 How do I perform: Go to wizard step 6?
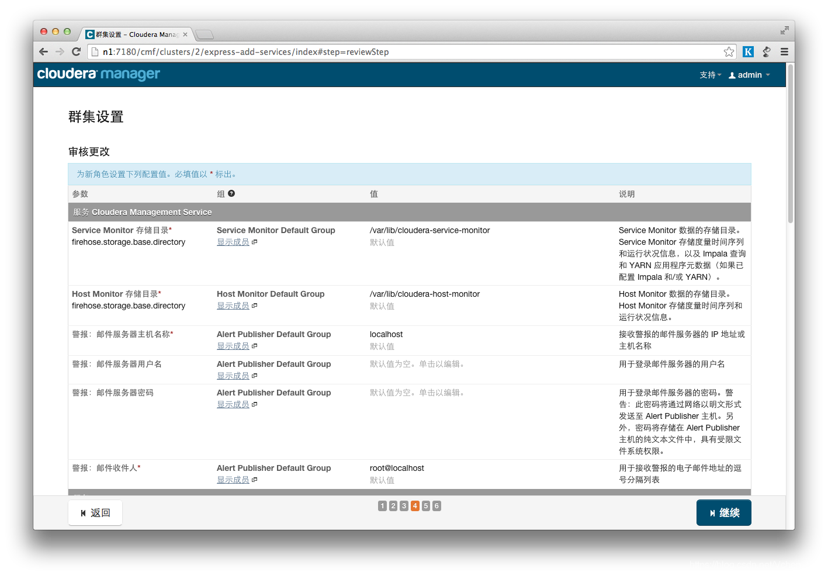pos(436,506)
